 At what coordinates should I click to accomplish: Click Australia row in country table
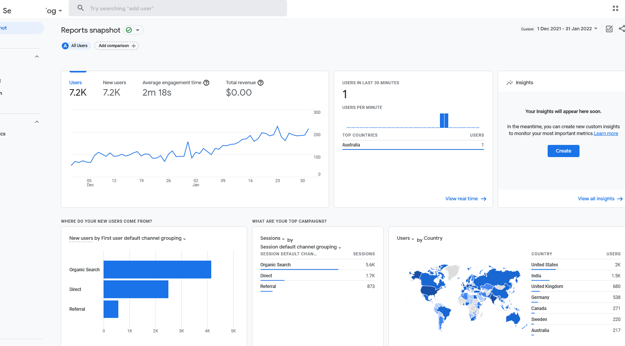coord(576,330)
